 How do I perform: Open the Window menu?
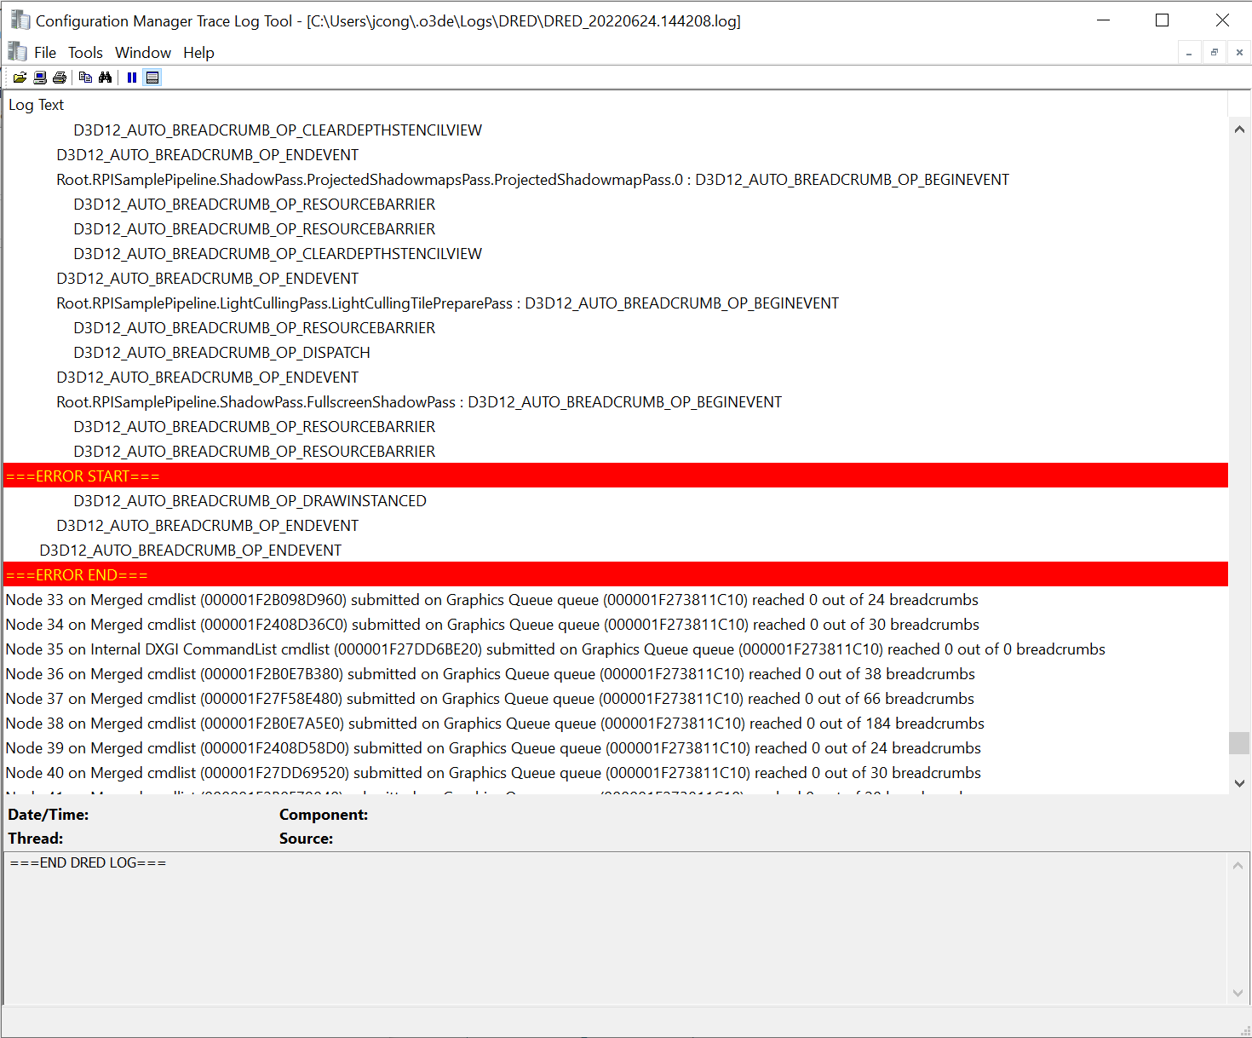tap(143, 53)
